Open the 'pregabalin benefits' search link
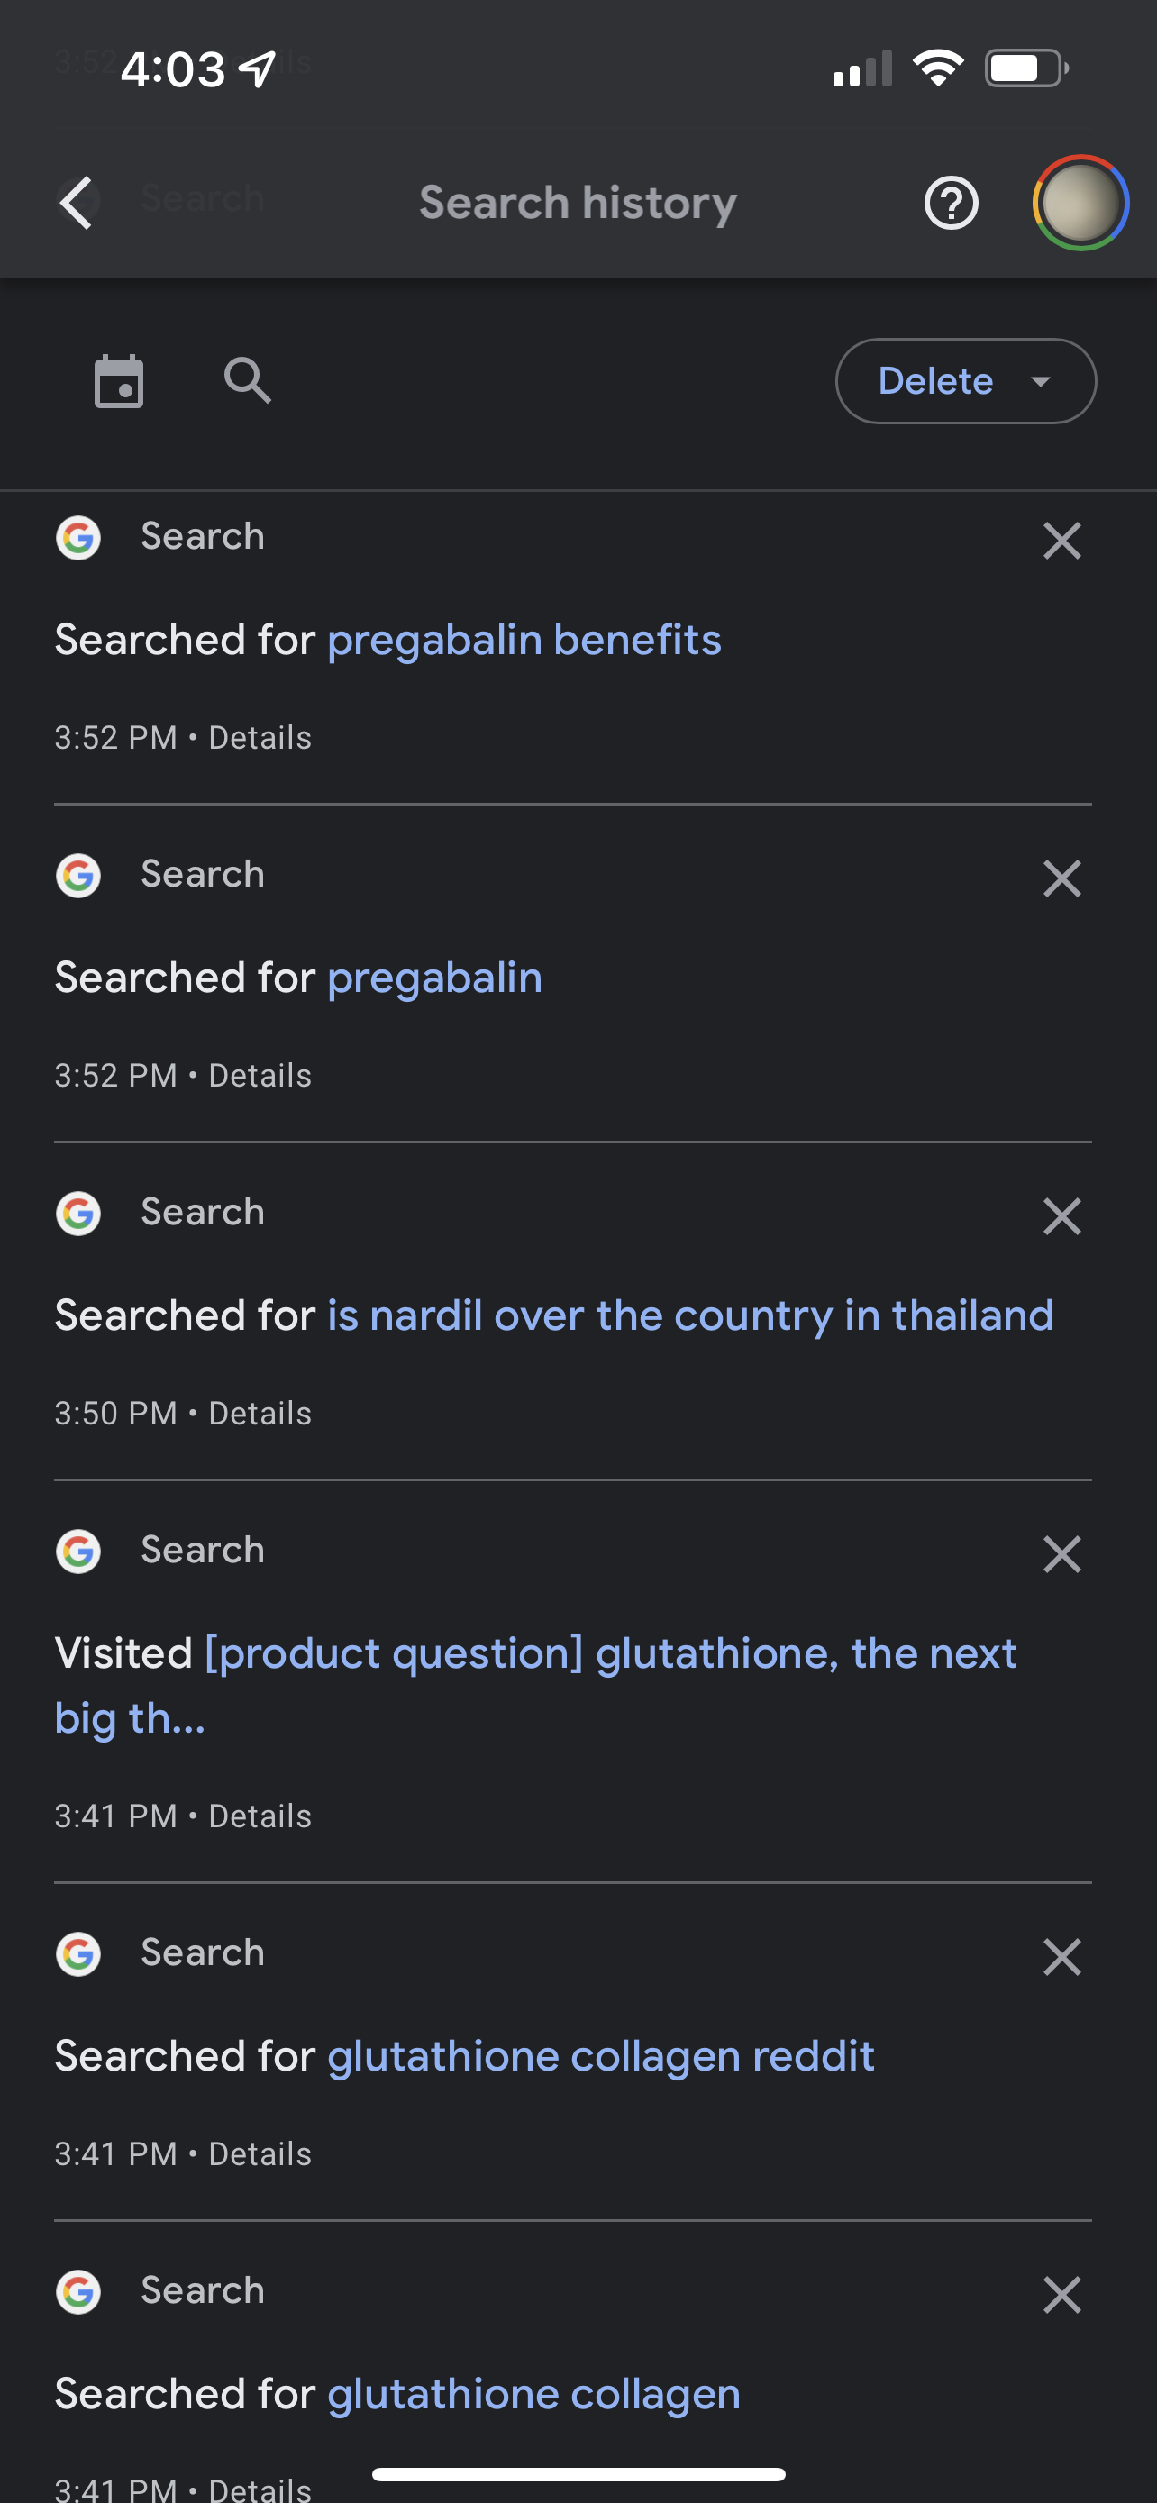Image resolution: width=1157 pixels, height=2503 pixels. tap(524, 641)
